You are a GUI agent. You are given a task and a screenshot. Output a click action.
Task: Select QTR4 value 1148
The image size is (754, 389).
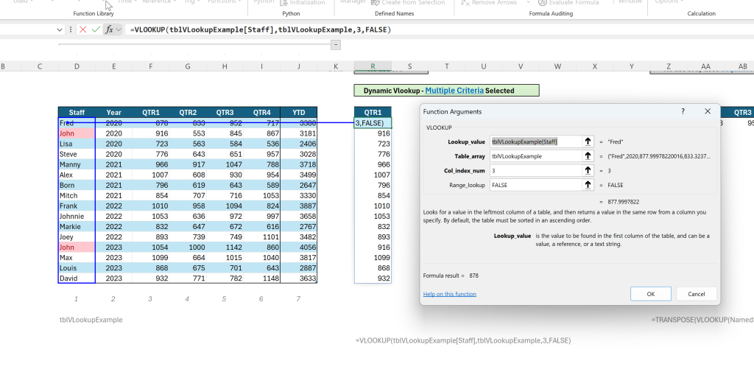coord(261,278)
